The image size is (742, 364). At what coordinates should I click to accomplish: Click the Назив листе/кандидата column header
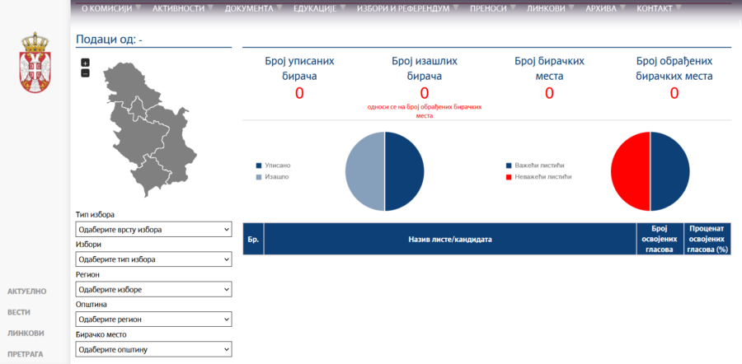[450, 239]
